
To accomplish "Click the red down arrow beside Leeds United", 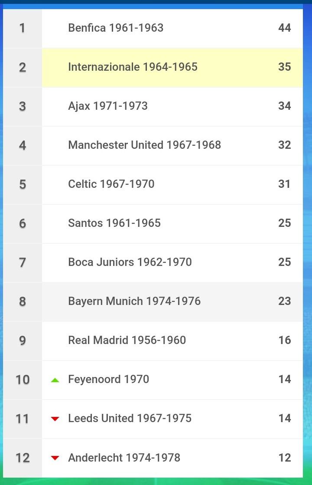I will point(55,419).
